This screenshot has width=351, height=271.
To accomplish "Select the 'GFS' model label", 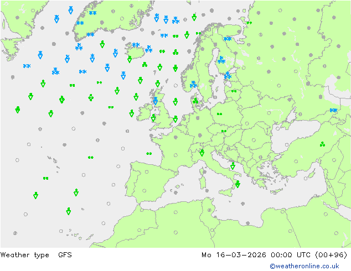I will tap(65, 254).
